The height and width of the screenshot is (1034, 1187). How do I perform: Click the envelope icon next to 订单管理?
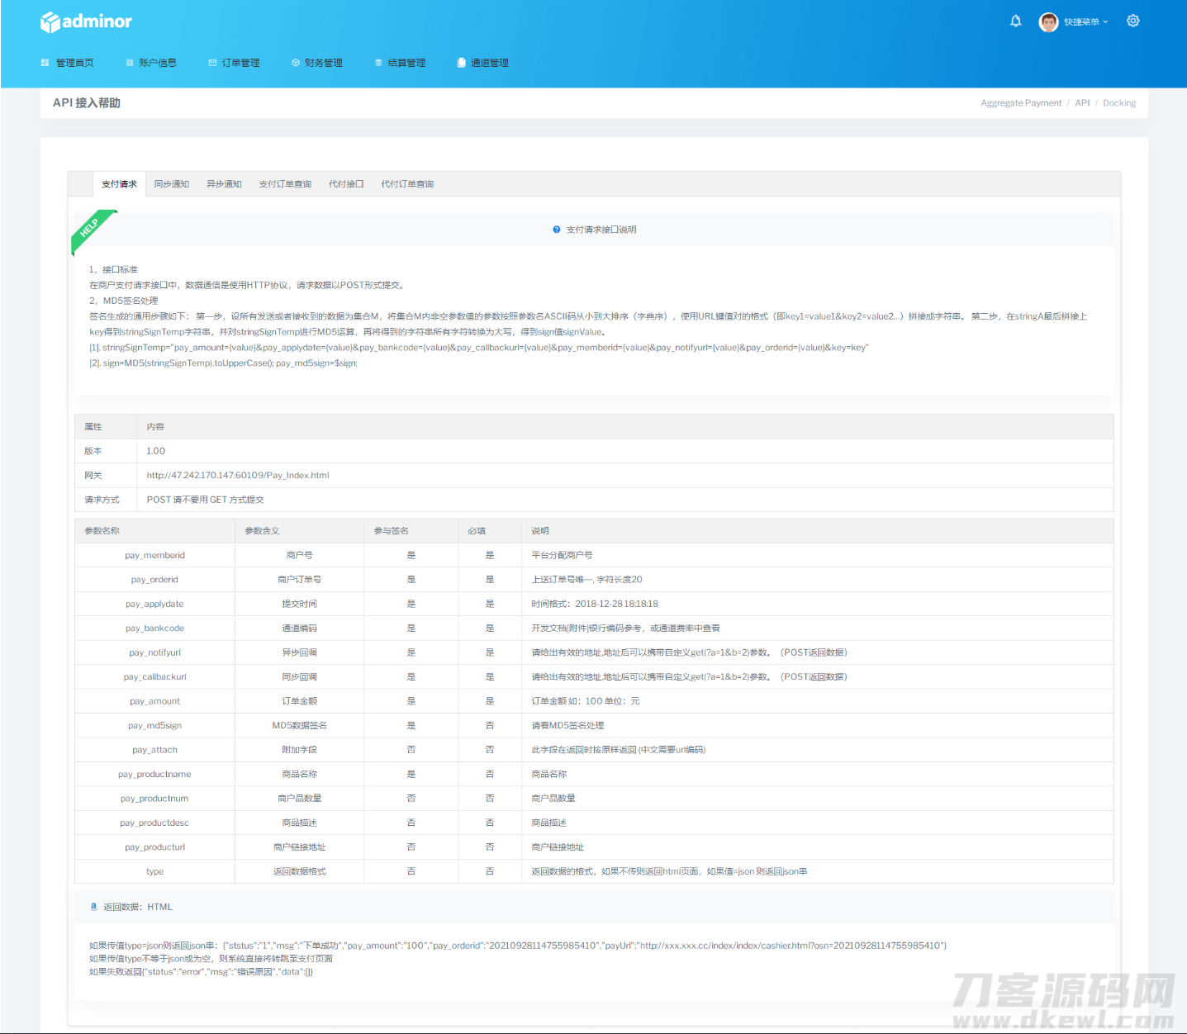(x=212, y=63)
